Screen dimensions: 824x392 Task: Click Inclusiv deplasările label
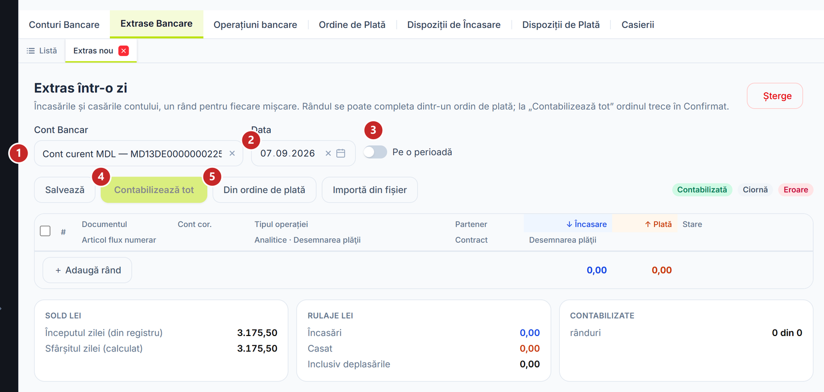349,364
